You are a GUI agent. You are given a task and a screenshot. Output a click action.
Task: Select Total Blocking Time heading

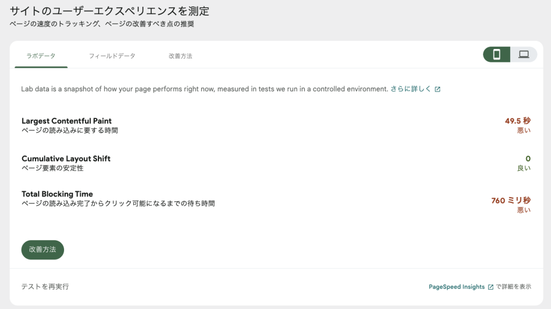[57, 194]
